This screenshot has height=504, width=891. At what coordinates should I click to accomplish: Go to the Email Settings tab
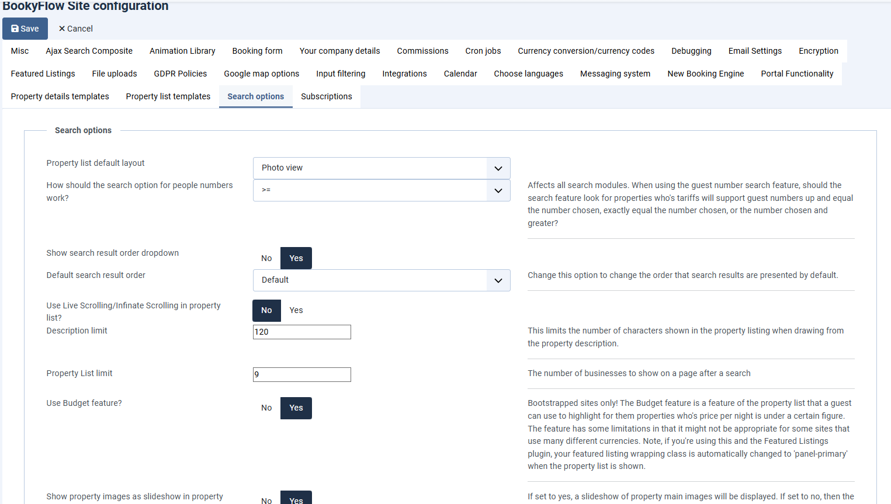coord(755,51)
